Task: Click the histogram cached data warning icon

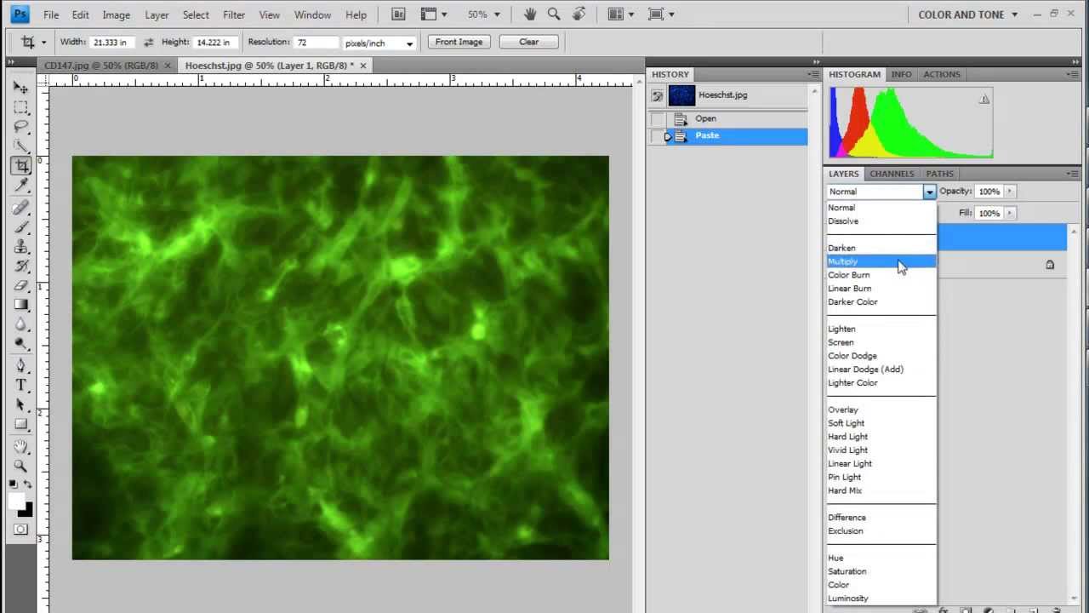Action: tap(984, 99)
